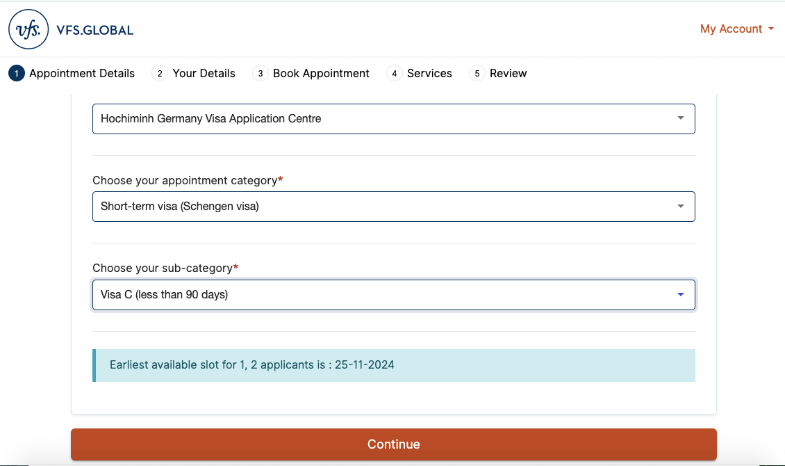Screen dimensions: 785x466
Task: Switch to the Services step label
Action: 429,73
